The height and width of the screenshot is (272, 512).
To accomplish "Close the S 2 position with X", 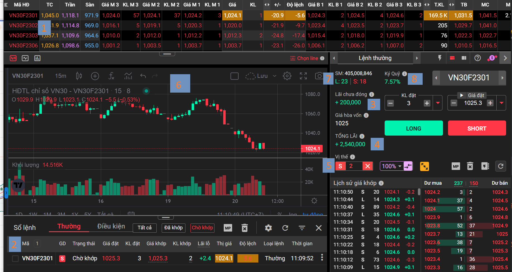I will pyautogui.click(x=368, y=166).
